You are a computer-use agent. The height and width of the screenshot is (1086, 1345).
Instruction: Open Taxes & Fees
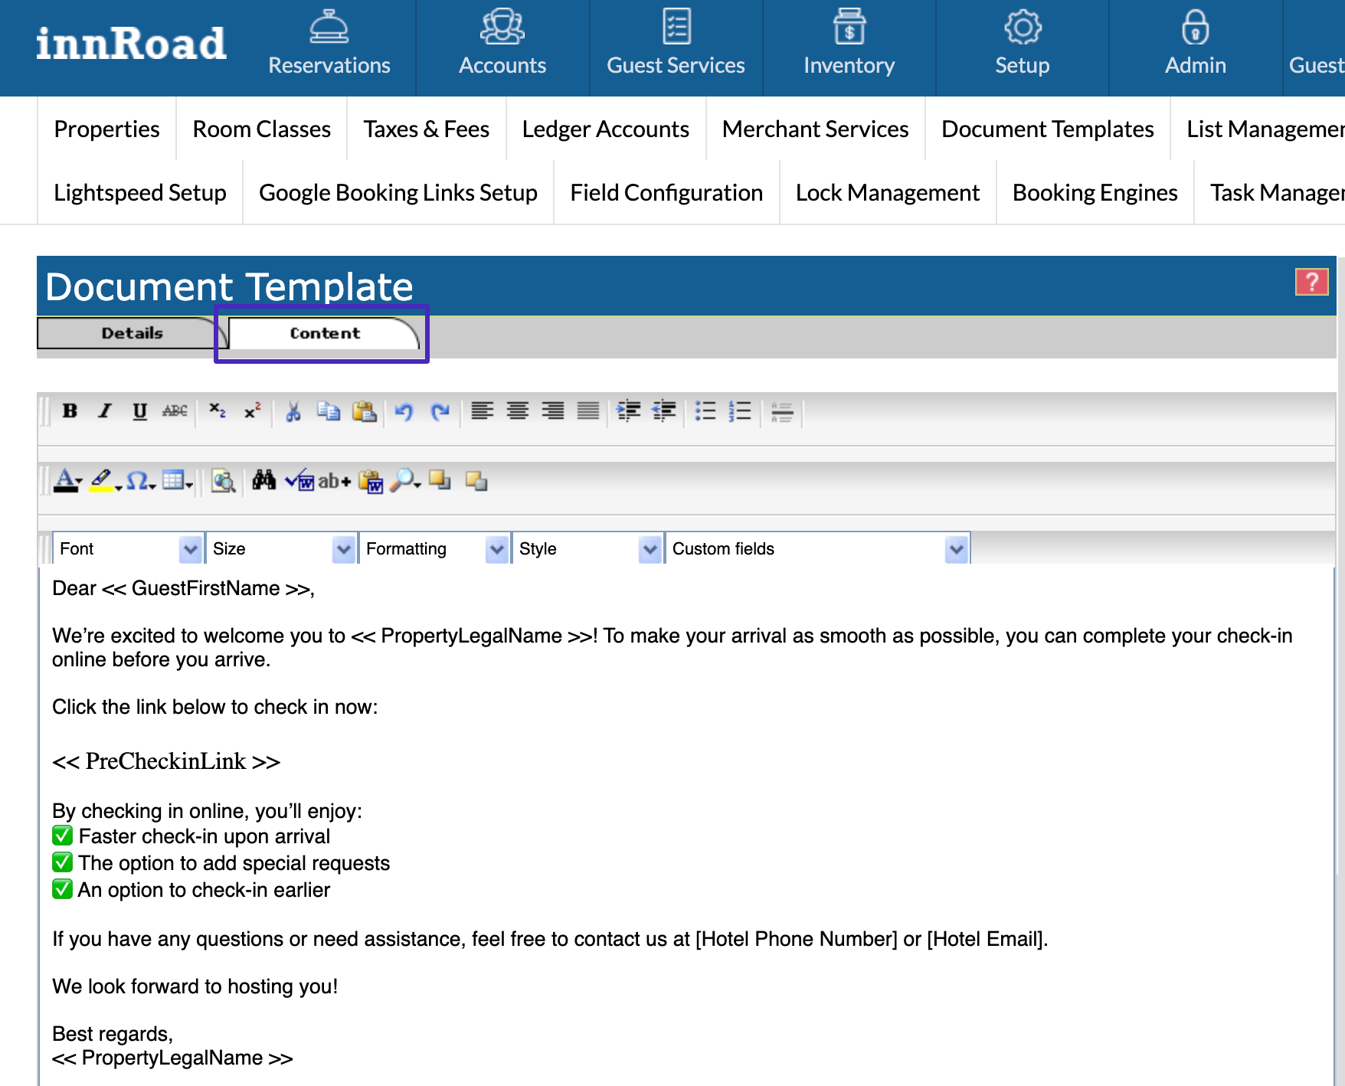tap(426, 129)
